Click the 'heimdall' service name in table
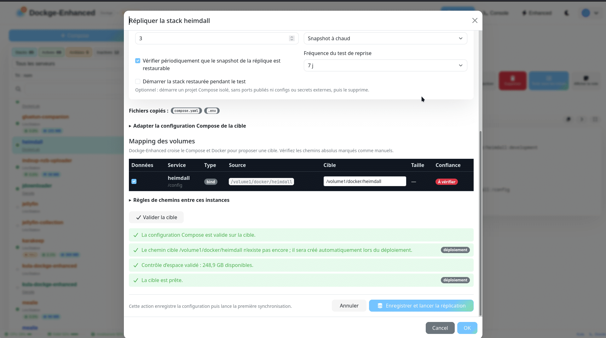Screen dimensions: 606x338 [x=179, y=178]
